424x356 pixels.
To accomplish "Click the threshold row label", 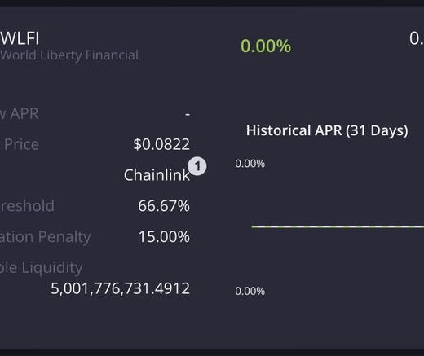I will 27,206.
